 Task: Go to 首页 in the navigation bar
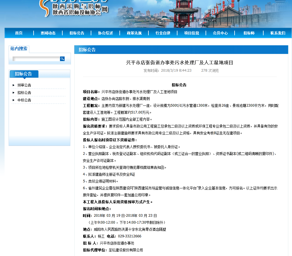tap(19, 33)
